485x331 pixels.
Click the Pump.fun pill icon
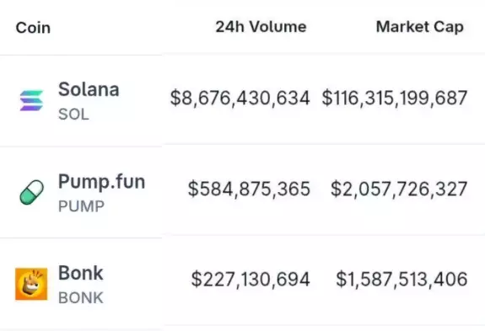pos(31,192)
